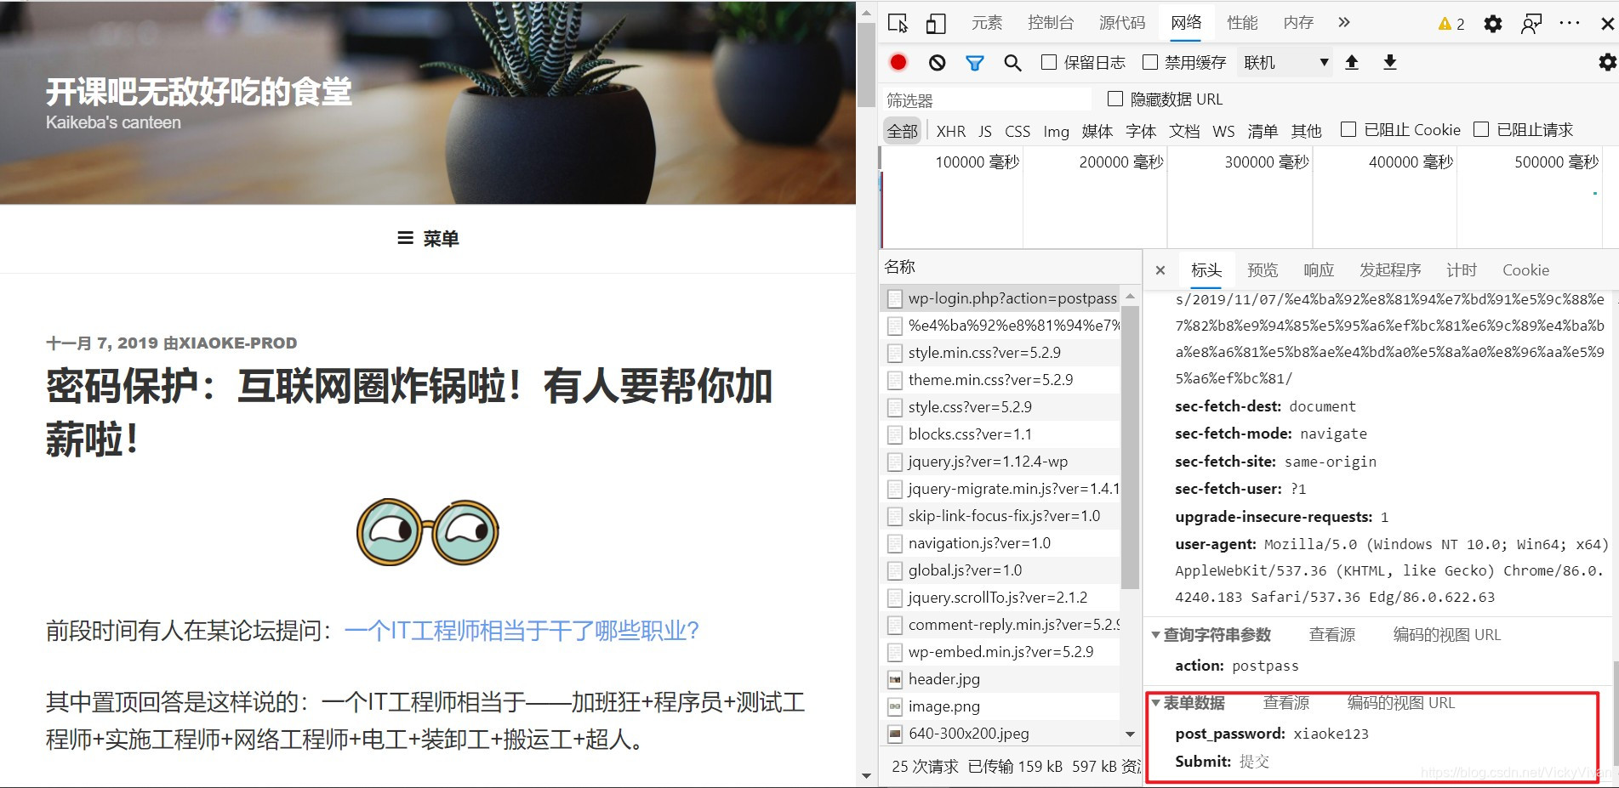Open network search magnifier
This screenshot has width=1619, height=788.
(x=1012, y=62)
